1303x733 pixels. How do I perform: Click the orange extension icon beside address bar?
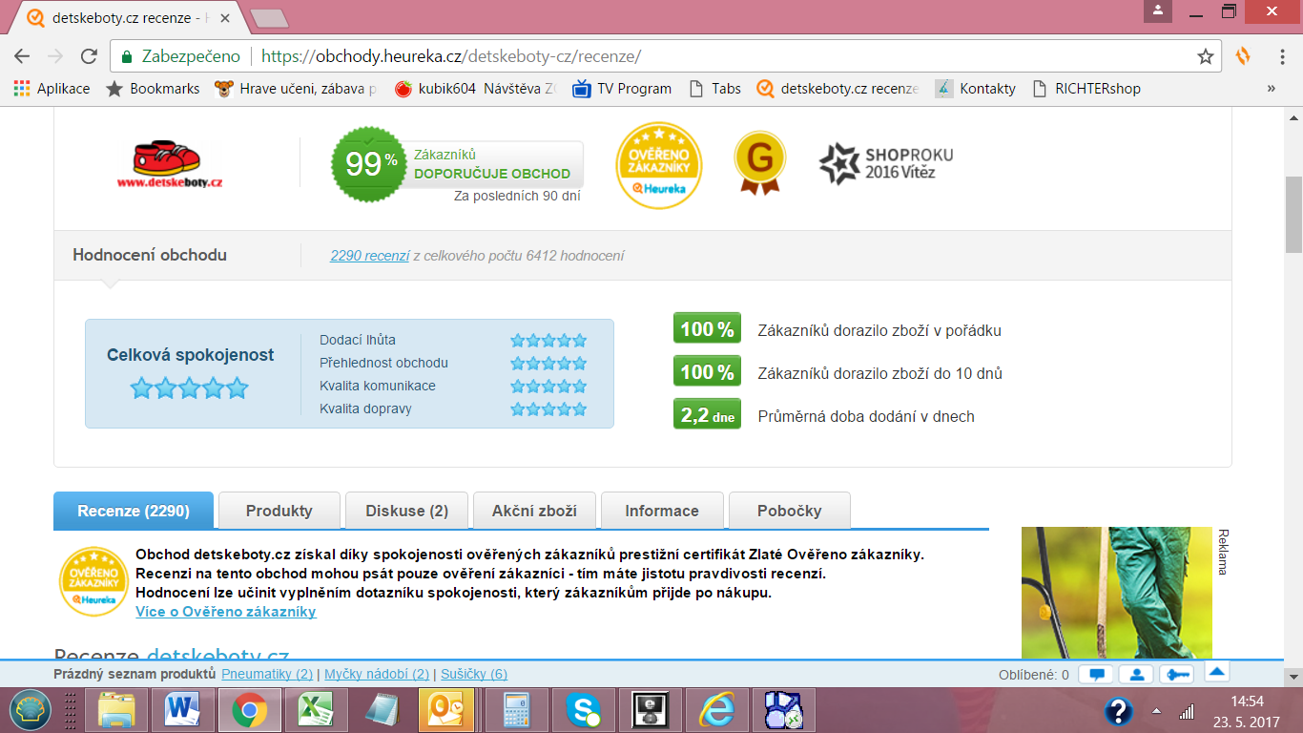coord(1243,56)
